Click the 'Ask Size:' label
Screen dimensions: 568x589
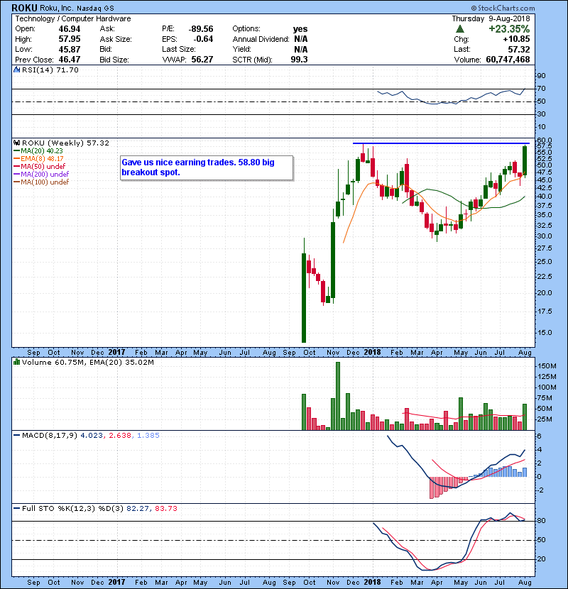point(116,39)
